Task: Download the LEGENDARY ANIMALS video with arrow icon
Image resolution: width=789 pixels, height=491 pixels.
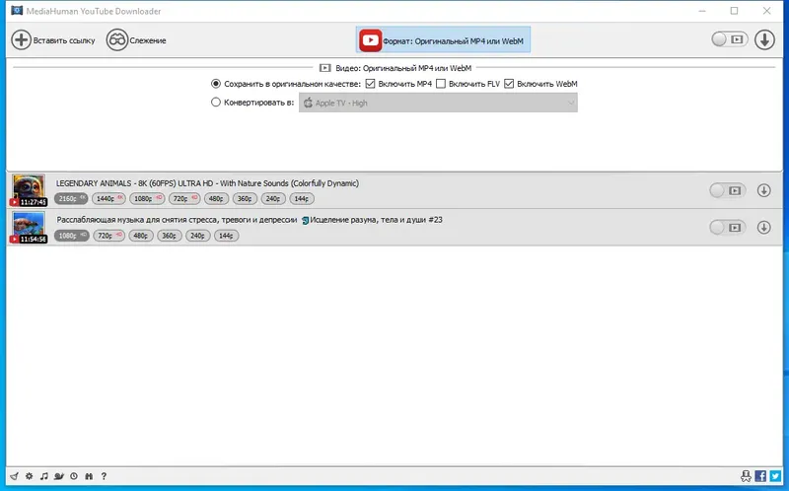Action: [763, 190]
